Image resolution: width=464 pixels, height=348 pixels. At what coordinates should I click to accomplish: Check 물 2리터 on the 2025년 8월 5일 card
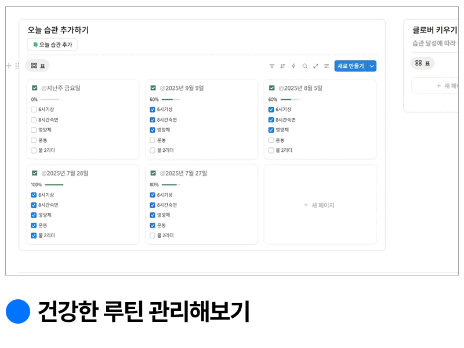[x=271, y=150]
